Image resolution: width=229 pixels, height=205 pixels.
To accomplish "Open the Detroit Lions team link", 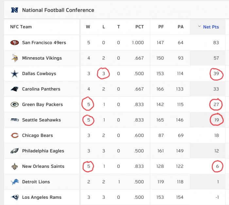I will (x=36, y=182).
